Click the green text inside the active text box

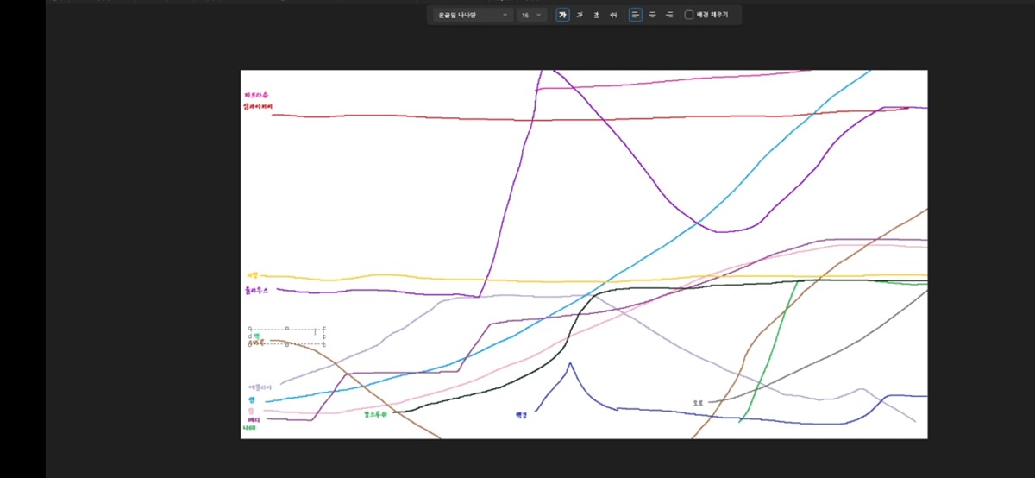pos(256,336)
